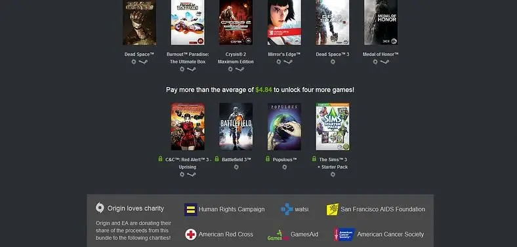Click the San Francisco AIDS Foundation yellow logo

333,209
